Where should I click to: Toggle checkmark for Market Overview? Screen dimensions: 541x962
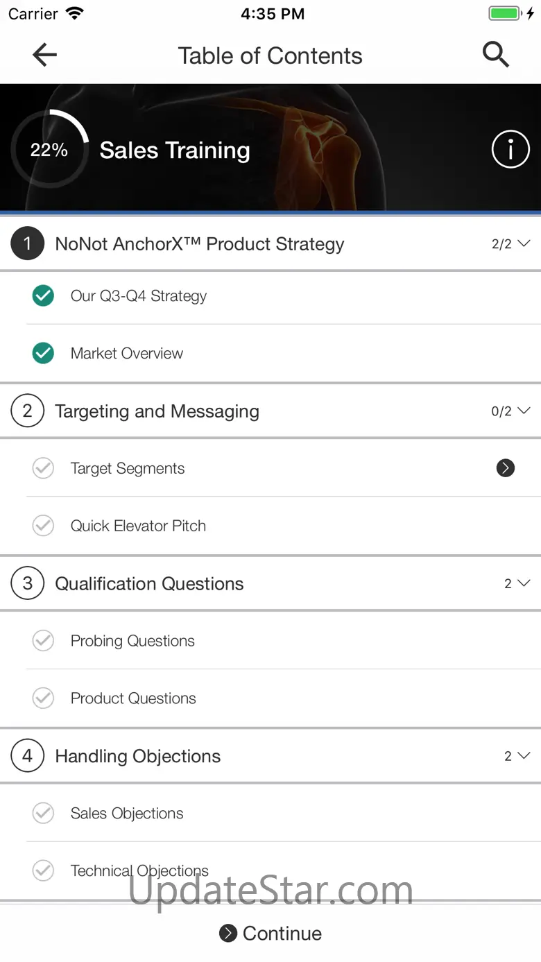[43, 353]
